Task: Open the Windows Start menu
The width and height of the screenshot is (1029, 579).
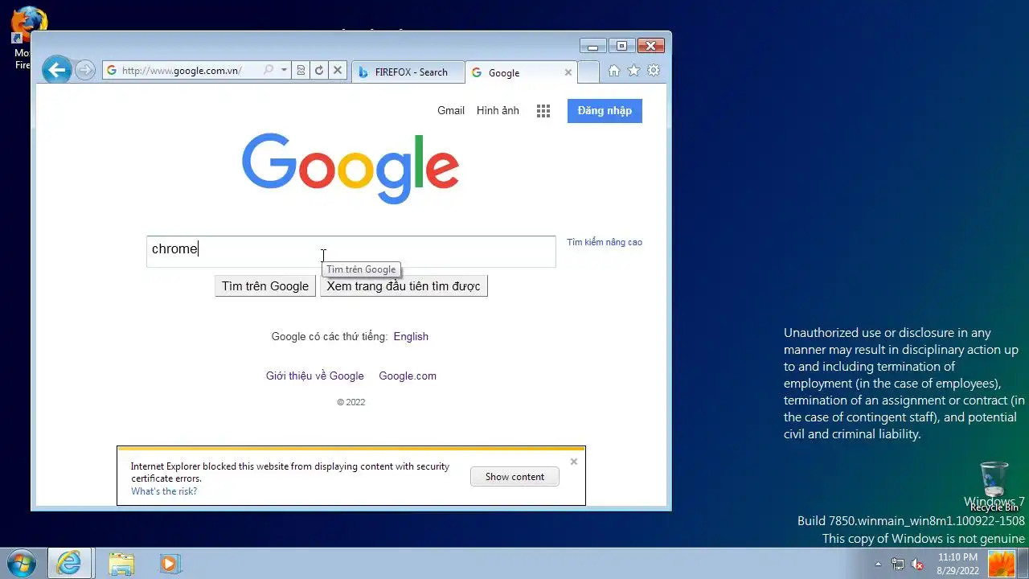Action: [22, 562]
